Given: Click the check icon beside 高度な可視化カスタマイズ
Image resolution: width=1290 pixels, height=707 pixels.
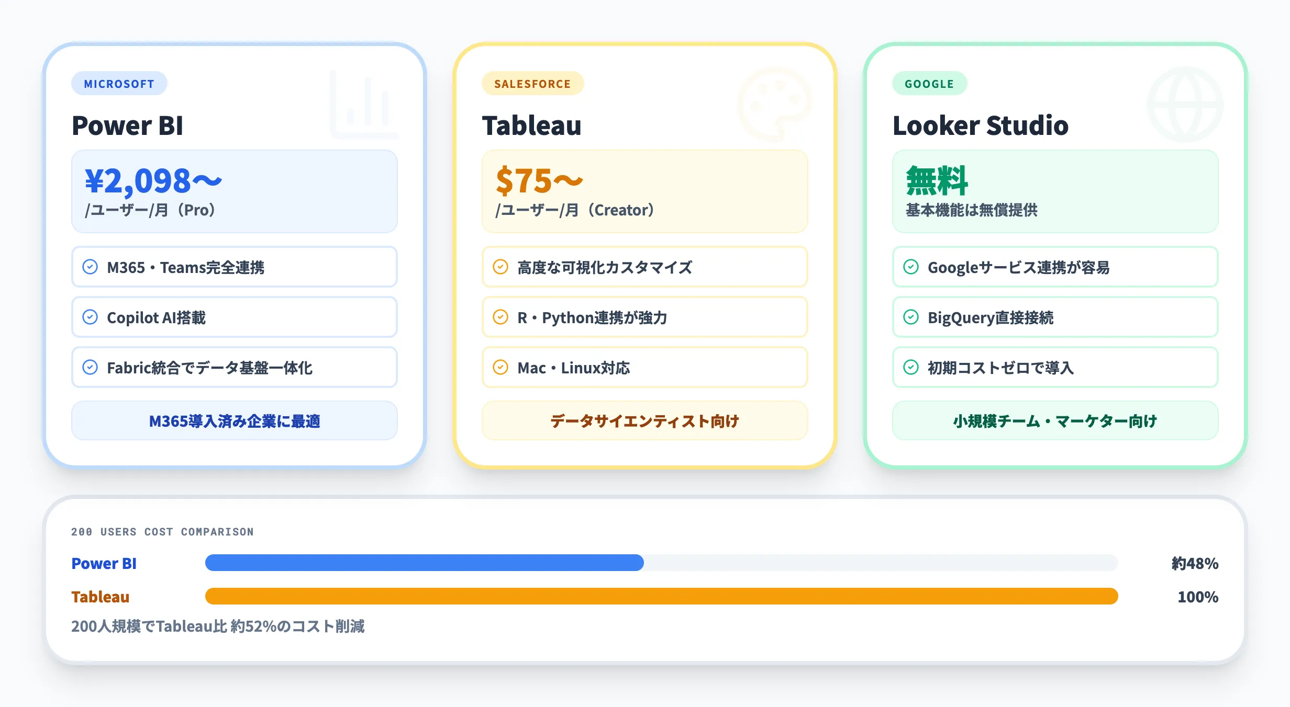Looking at the screenshot, I should [x=501, y=267].
